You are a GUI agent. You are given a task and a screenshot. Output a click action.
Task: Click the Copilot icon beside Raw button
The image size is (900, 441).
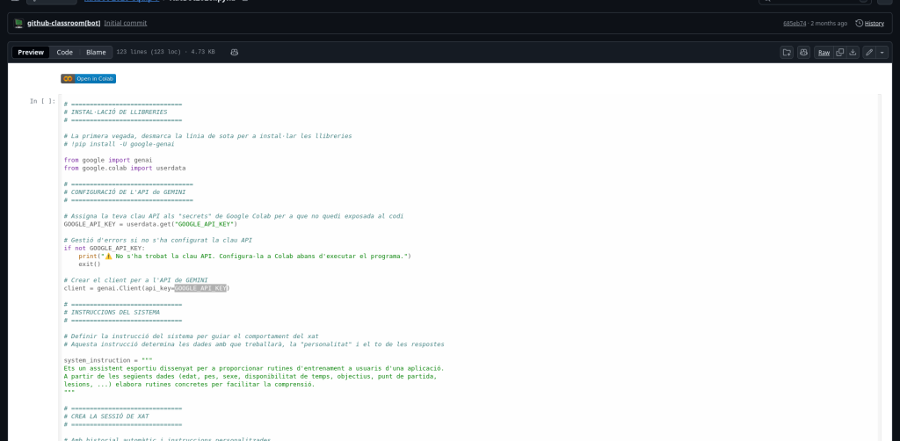tap(803, 53)
